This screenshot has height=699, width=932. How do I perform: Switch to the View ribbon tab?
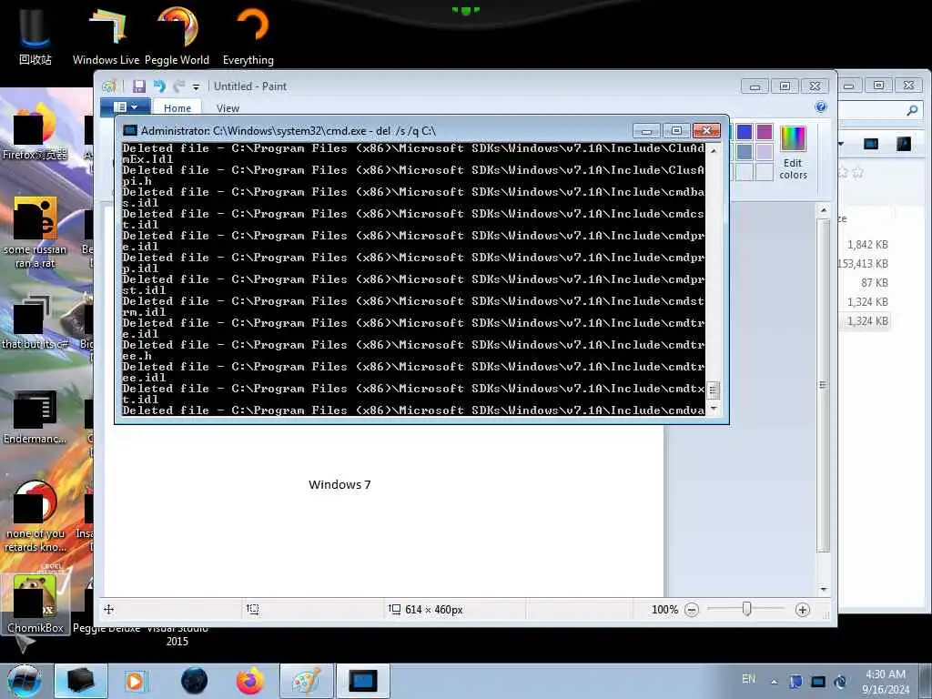tap(228, 108)
